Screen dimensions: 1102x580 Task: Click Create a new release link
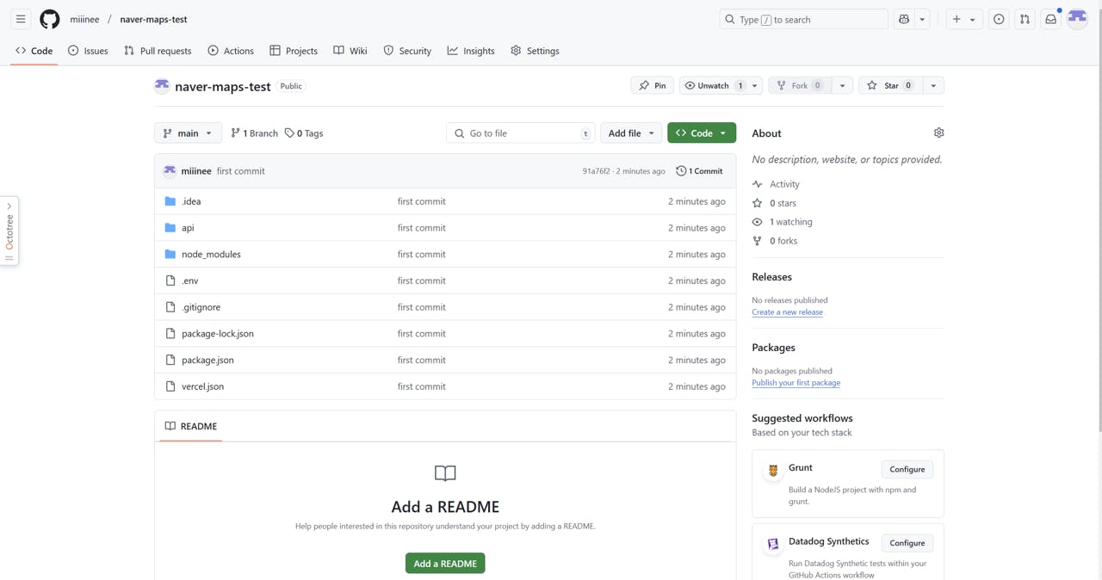coord(787,312)
